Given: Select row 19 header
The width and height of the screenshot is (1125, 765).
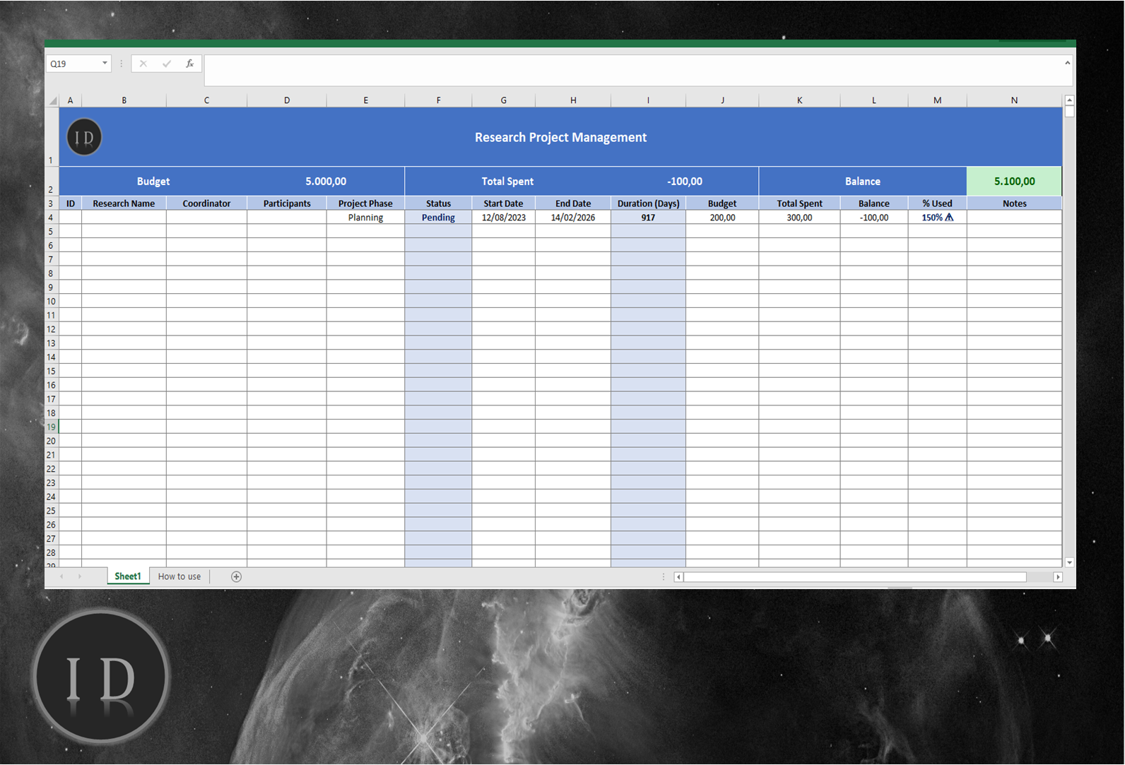Looking at the screenshot, I should 51,427.
